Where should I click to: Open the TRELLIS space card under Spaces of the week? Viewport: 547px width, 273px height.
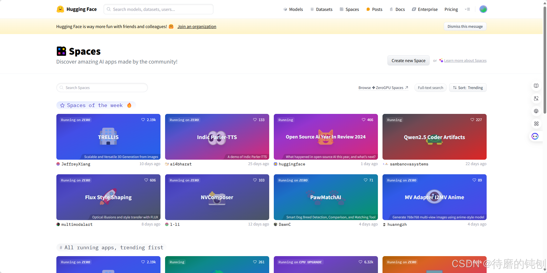108,137
